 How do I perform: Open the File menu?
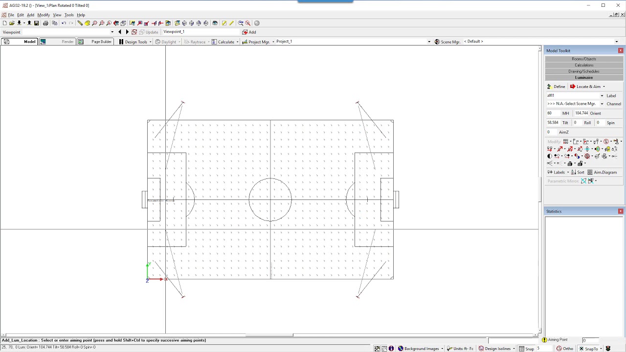click(x=11, y=15)
